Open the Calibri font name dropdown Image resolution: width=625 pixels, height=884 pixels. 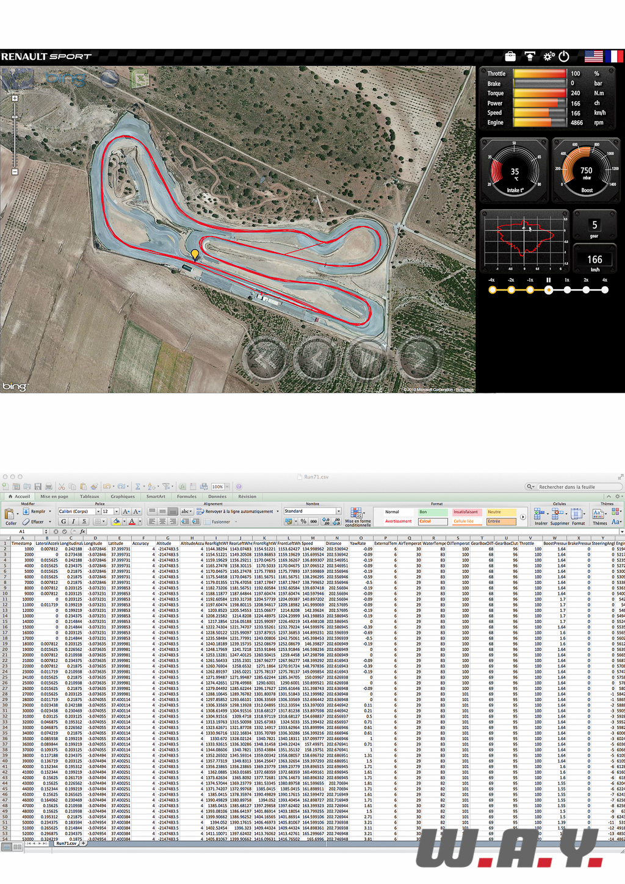(x=98, y=512)
